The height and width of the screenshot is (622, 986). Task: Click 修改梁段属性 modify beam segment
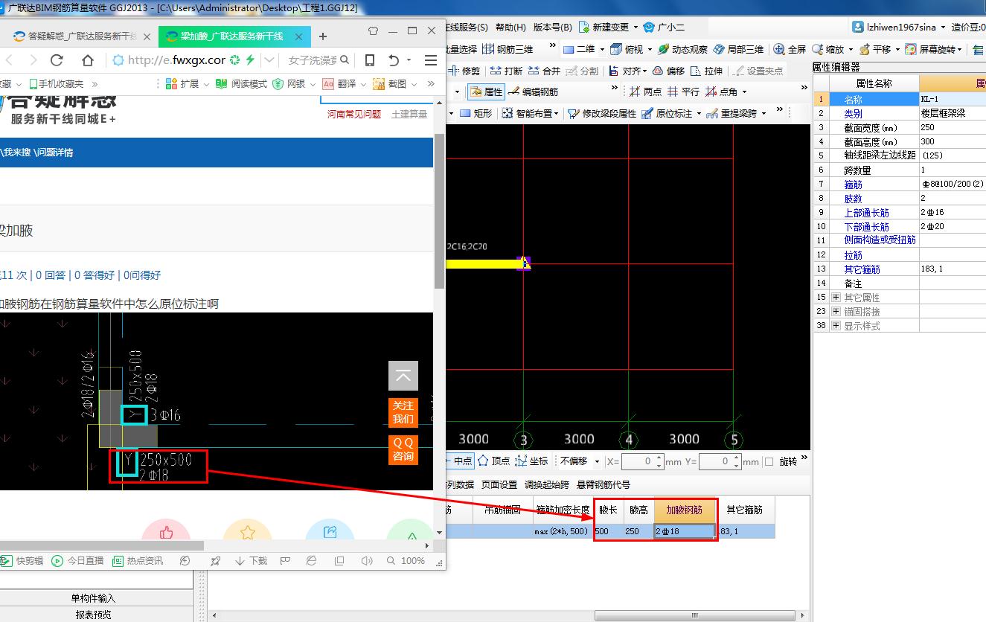pos(602,113)
